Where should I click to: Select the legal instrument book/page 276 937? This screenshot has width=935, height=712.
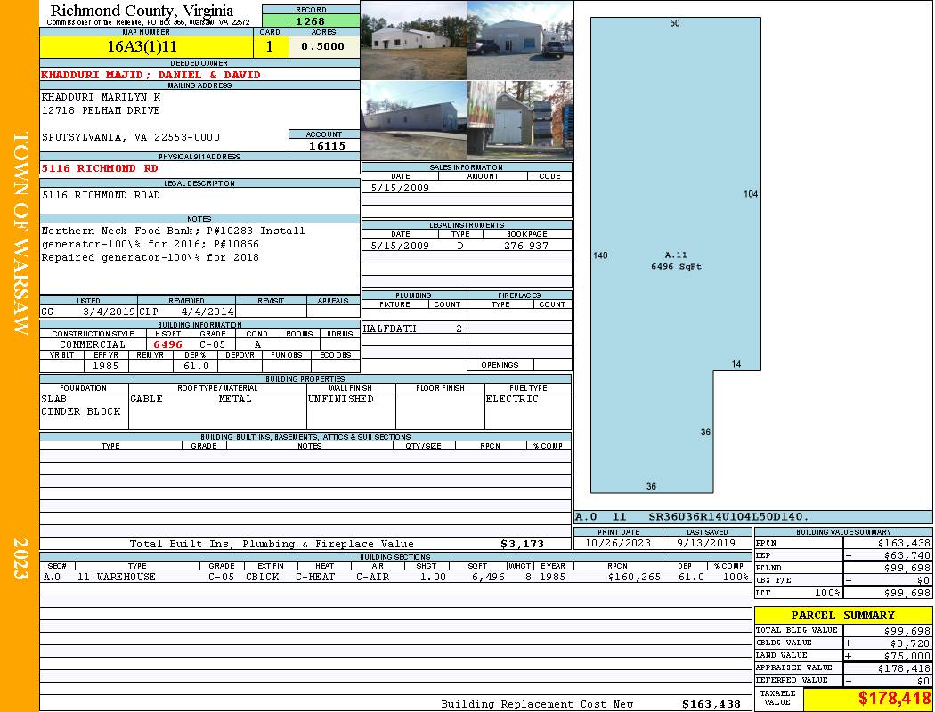[525, 246]
